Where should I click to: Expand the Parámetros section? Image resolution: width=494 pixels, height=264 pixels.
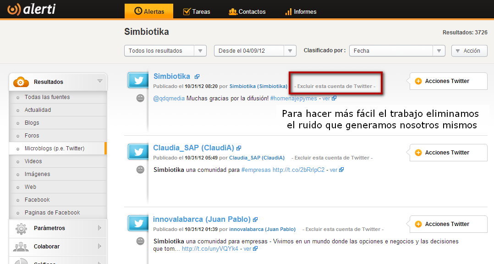coord(58,228)
